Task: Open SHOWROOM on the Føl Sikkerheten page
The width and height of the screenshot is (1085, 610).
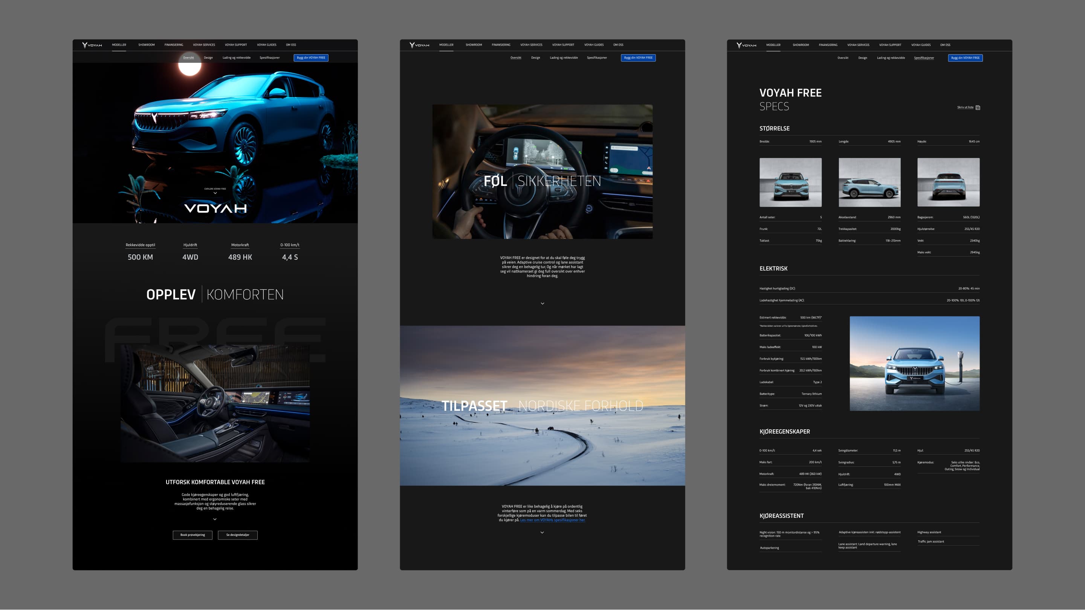Action: coord(474,45)
